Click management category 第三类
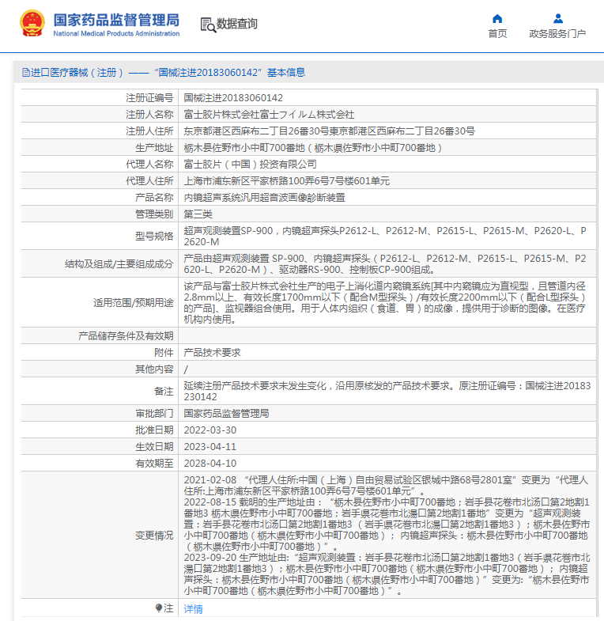 point(198,214)
